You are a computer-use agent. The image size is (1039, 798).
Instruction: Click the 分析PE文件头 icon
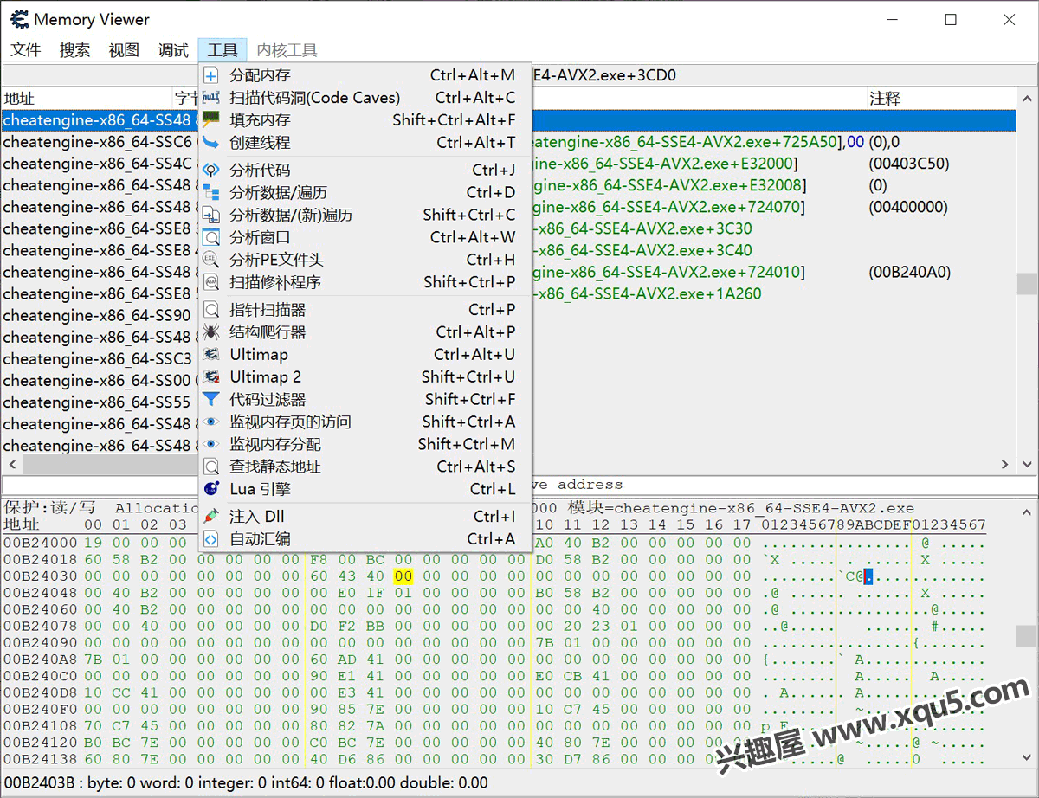click(x=211, y=260)
